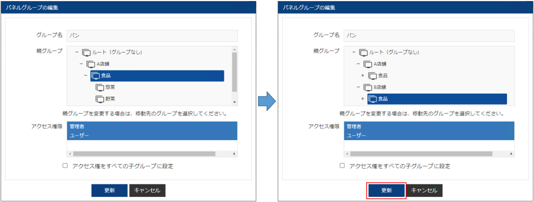Select A店舗 in right tree
This screenshot has width=534, height=202.
tap(380, 64)
